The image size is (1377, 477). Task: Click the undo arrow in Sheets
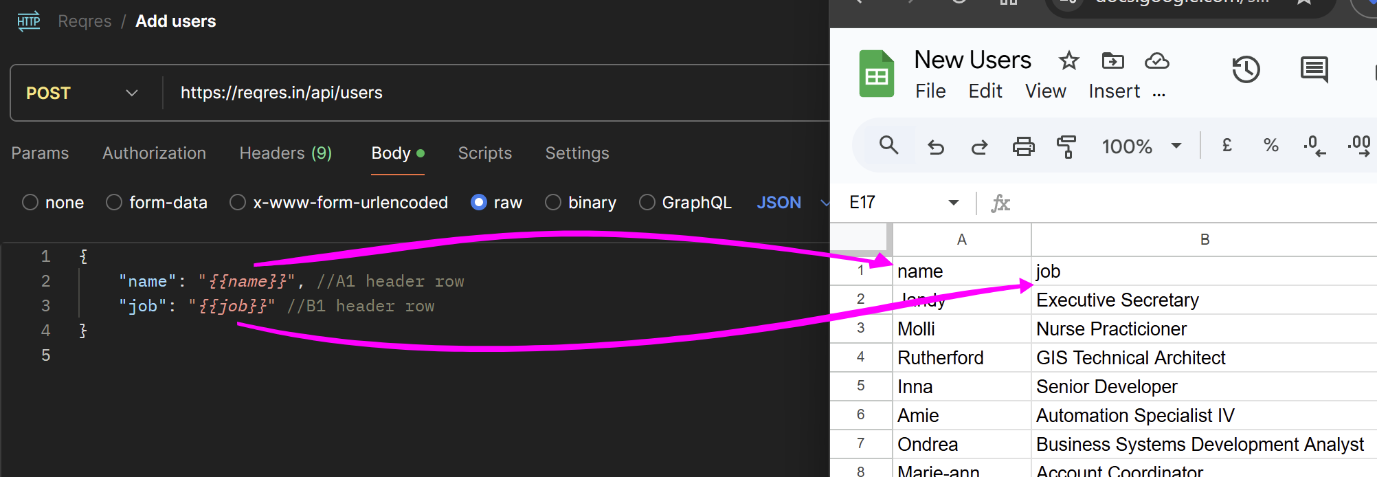[935, 146]
